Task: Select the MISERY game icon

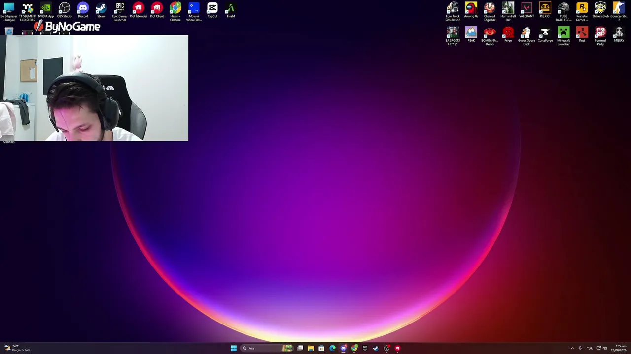Action: tap(619, 35)
